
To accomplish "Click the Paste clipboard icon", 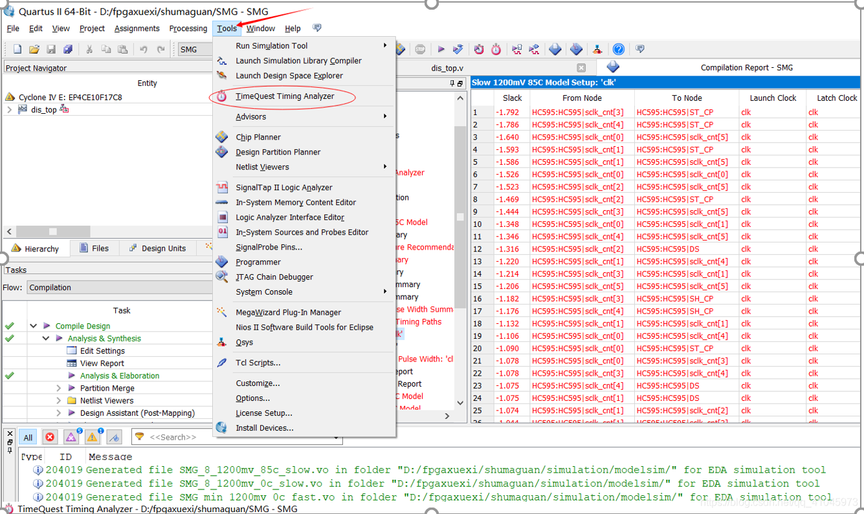I will 123,49.
